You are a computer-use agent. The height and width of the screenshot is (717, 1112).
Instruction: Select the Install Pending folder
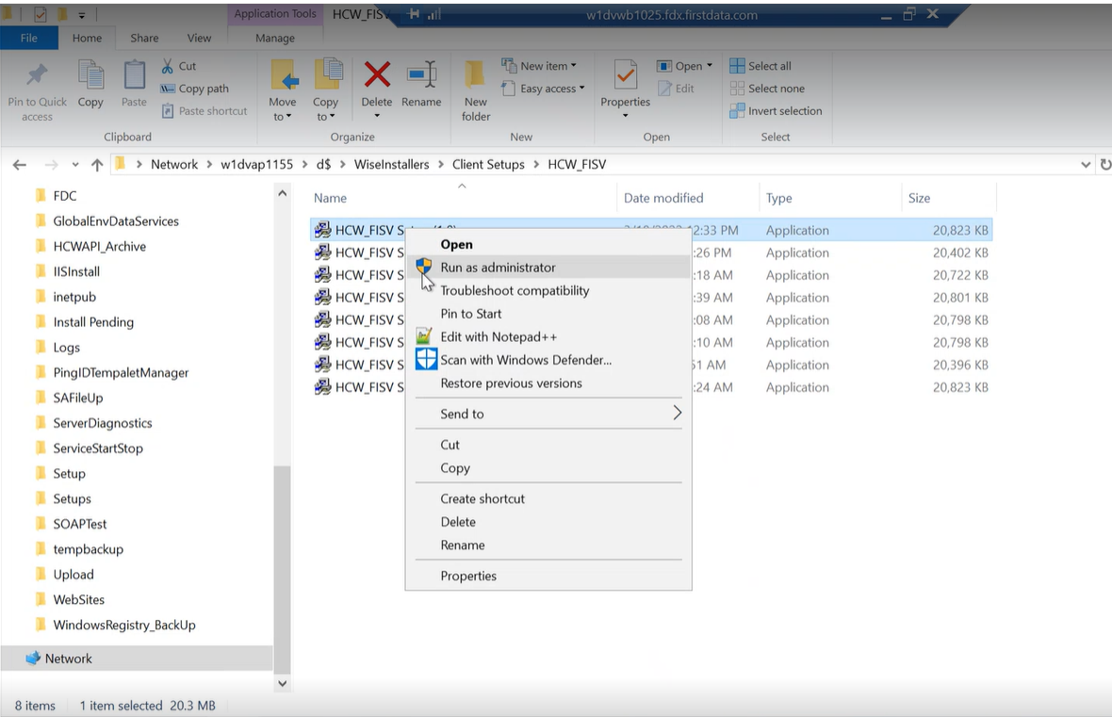(x=93, y=322)
